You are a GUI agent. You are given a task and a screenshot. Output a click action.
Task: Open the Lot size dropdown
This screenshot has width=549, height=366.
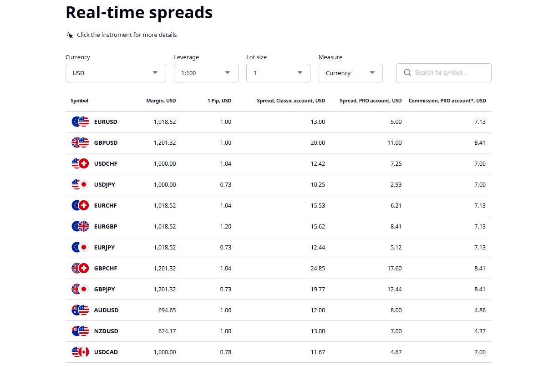[278, 73]
